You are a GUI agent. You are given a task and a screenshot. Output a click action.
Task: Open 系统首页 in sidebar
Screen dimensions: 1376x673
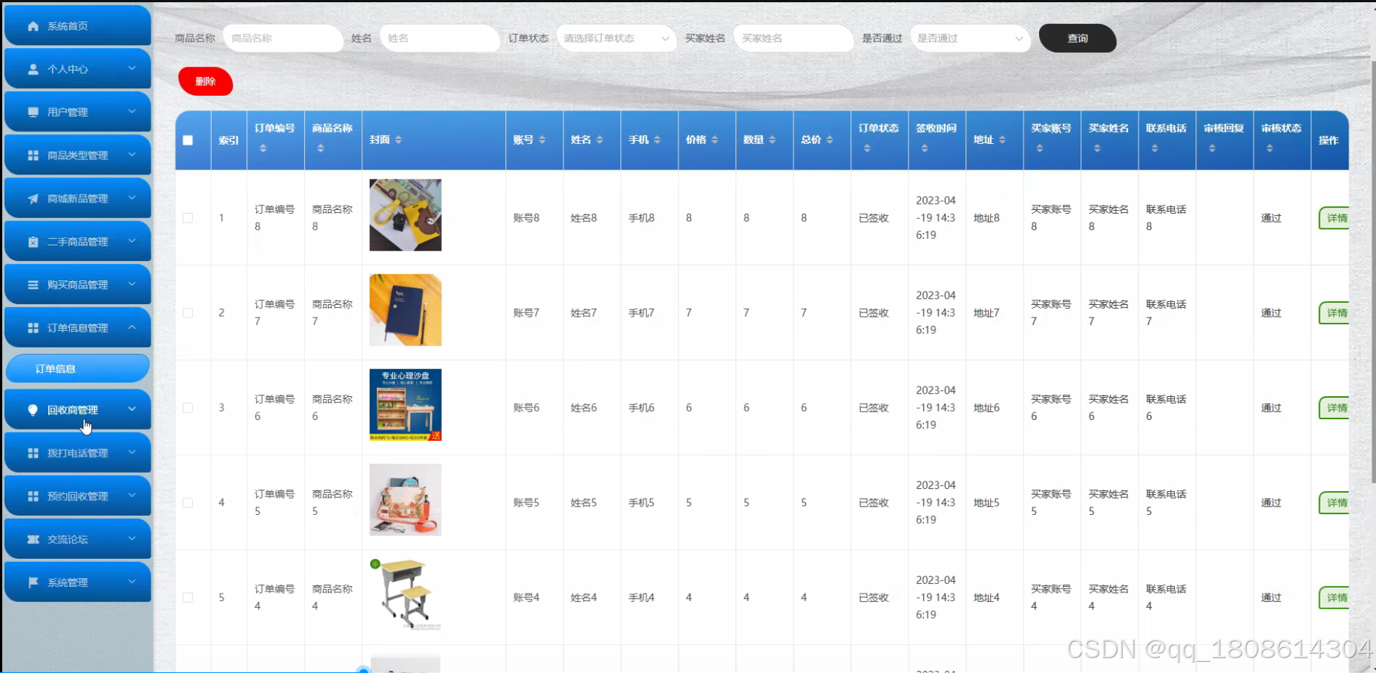[x=78, y=26]
